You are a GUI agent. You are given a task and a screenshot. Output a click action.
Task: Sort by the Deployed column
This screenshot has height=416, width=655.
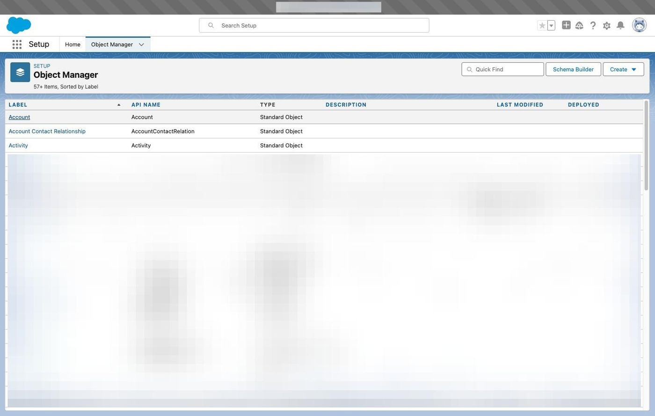click(x=583, y=105)
